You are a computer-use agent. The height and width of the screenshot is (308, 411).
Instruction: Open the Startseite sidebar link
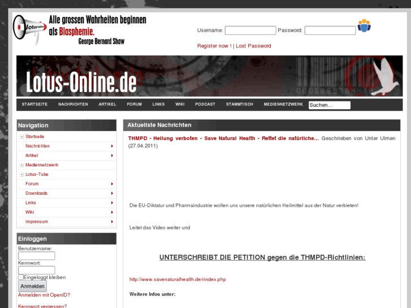[35, 137]
